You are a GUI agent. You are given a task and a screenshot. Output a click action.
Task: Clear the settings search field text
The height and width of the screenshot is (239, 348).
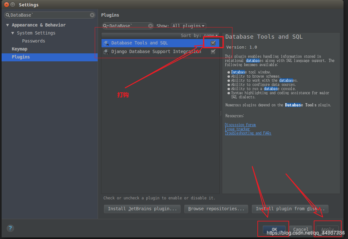92,15
